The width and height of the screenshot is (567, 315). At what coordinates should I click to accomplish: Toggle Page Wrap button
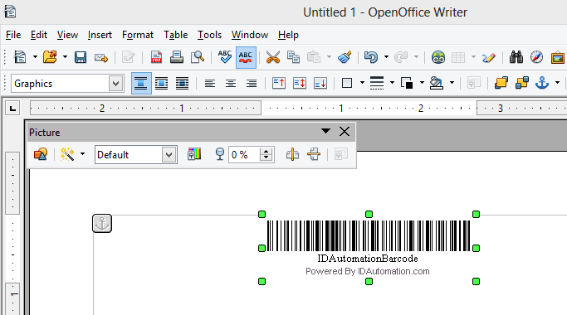pos(161,84)
